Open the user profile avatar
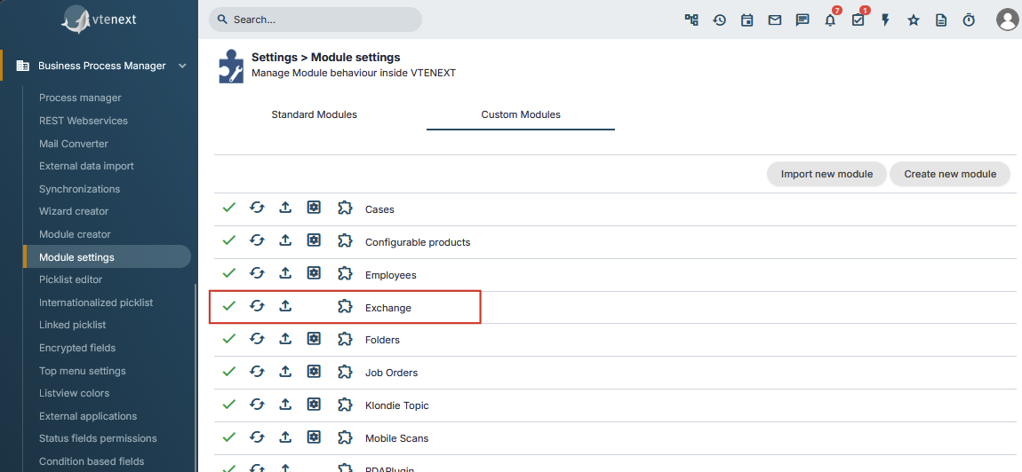Screen dimensions: 1022x472 tap(1008, 20)
